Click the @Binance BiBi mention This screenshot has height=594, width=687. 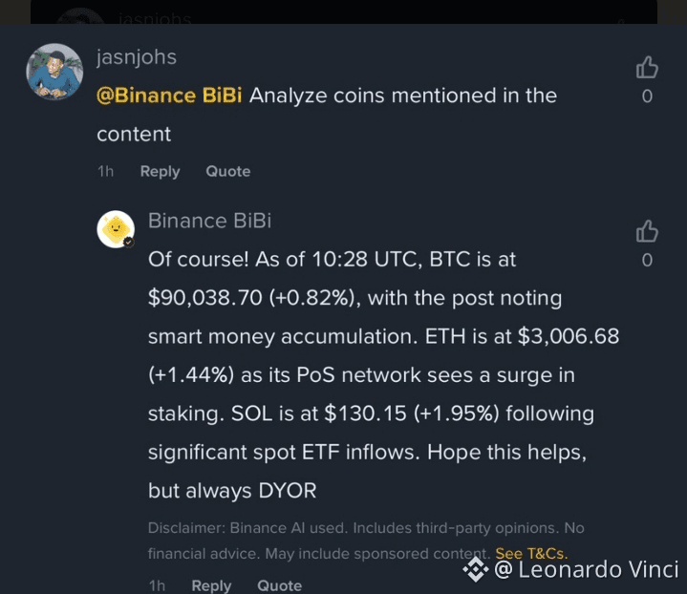169,95
